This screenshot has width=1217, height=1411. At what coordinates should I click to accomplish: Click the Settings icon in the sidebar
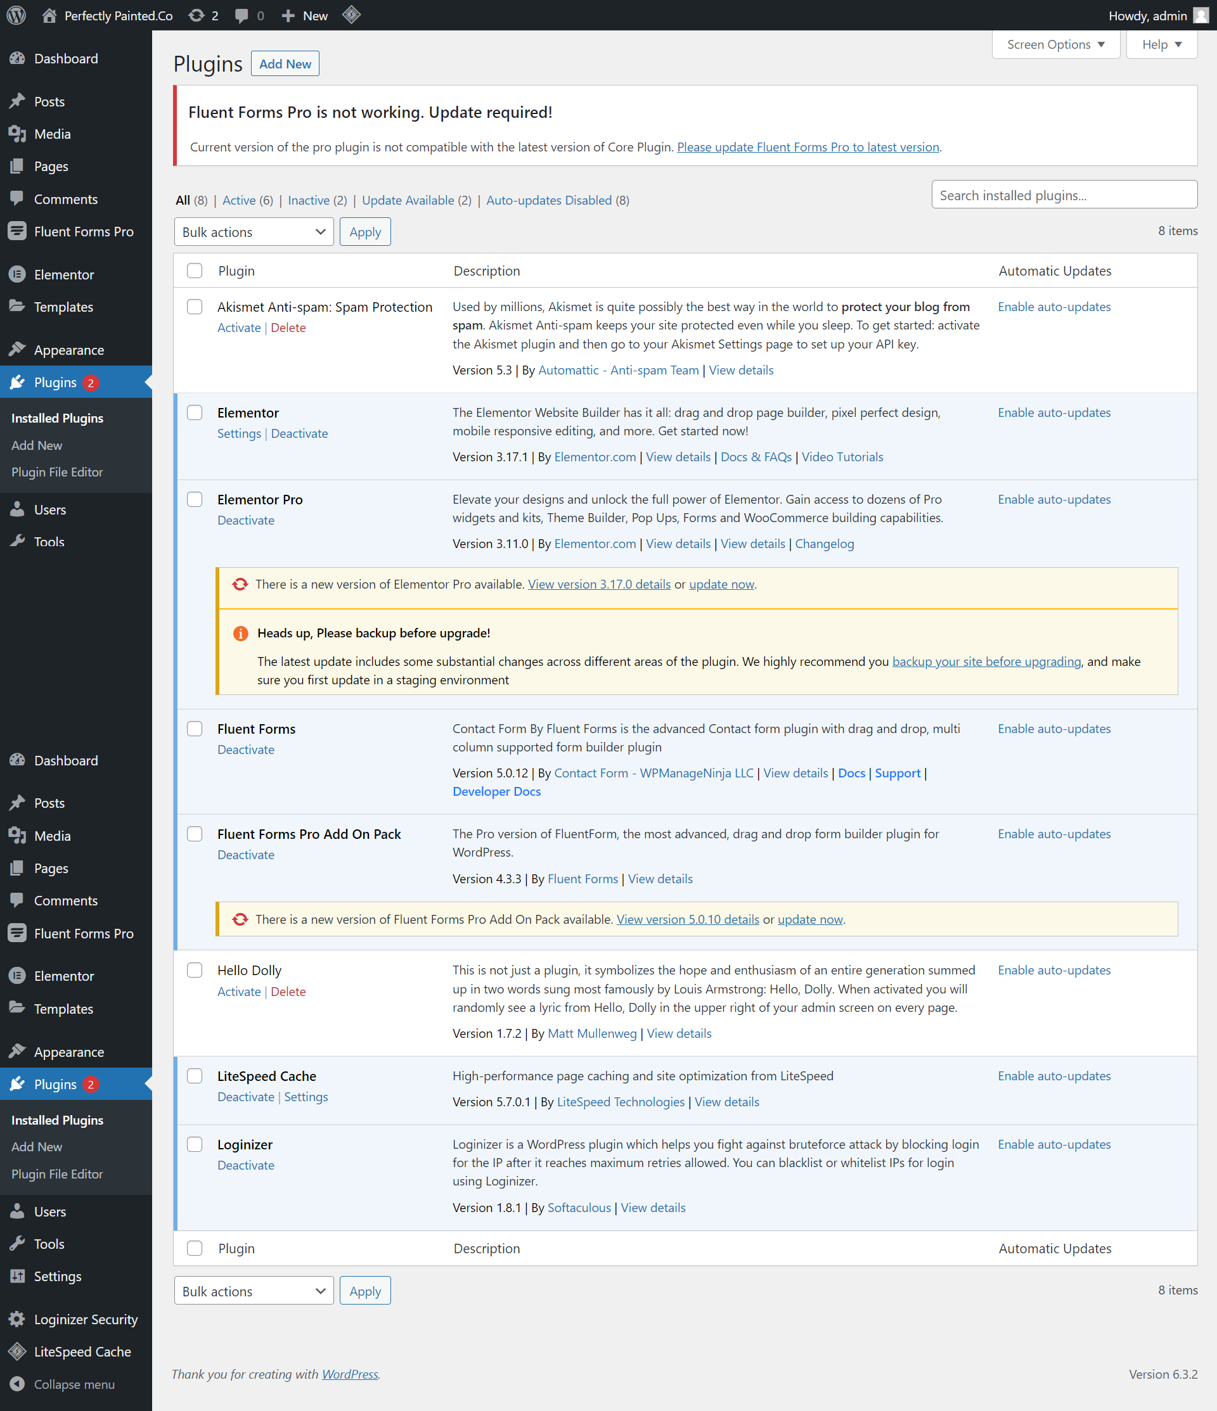[18, 1276]
